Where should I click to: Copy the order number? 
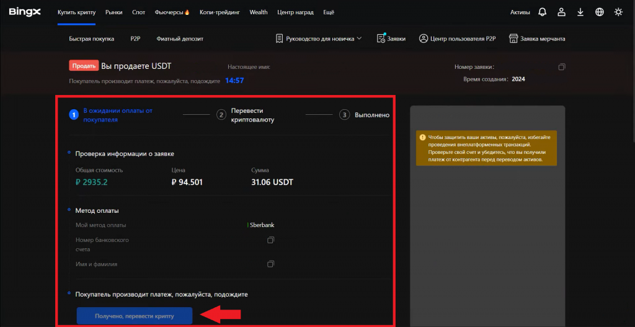click(562, 67)
